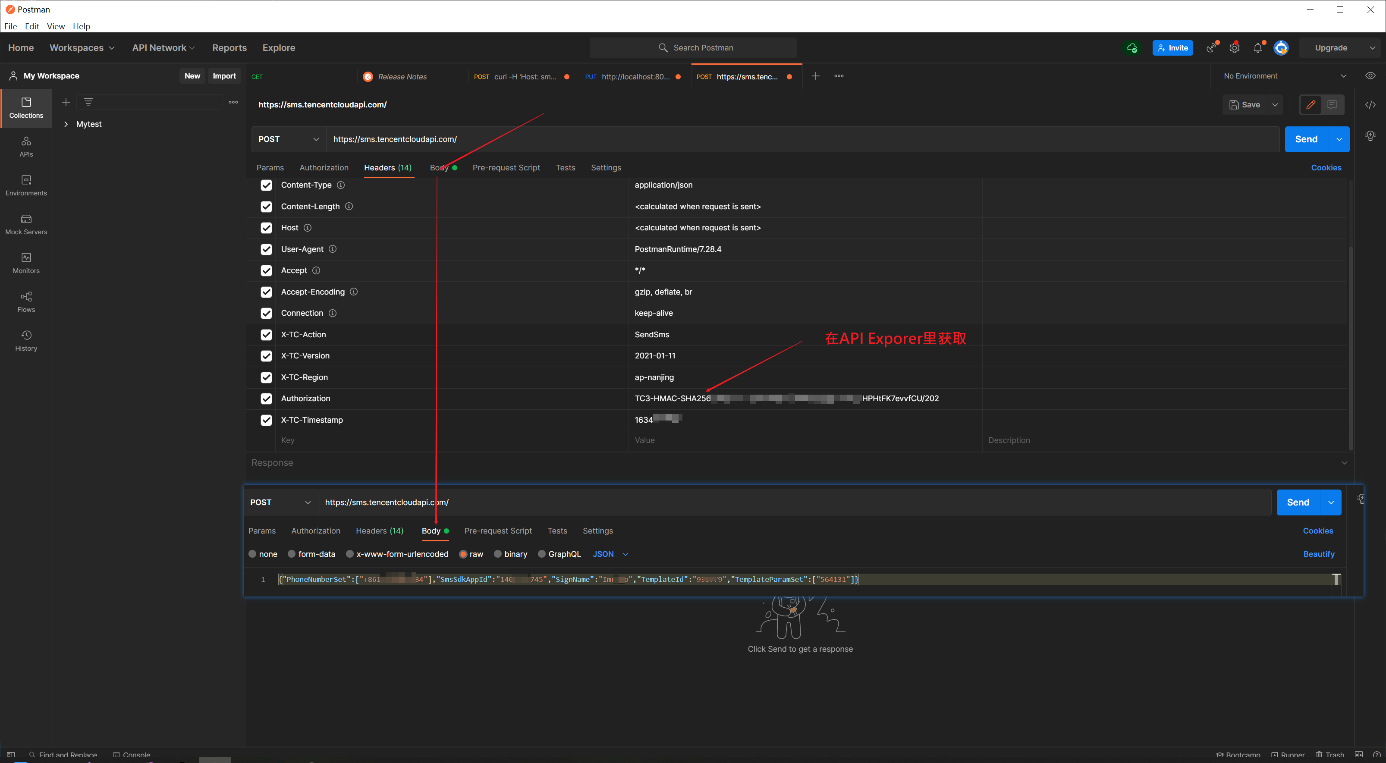Open notifications bell icon
Image resolution: width=1386 pixels, height=763 pixels.
click(1257, 48)
